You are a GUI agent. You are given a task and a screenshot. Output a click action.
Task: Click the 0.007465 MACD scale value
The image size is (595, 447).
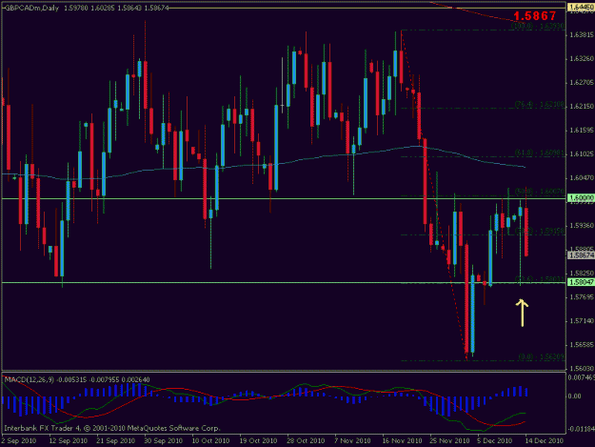pos(582,377)
